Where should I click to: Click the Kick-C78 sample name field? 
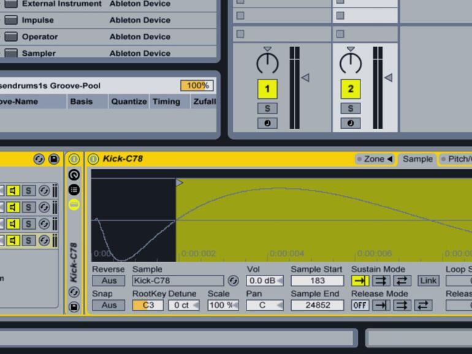[x=178, y=281]
